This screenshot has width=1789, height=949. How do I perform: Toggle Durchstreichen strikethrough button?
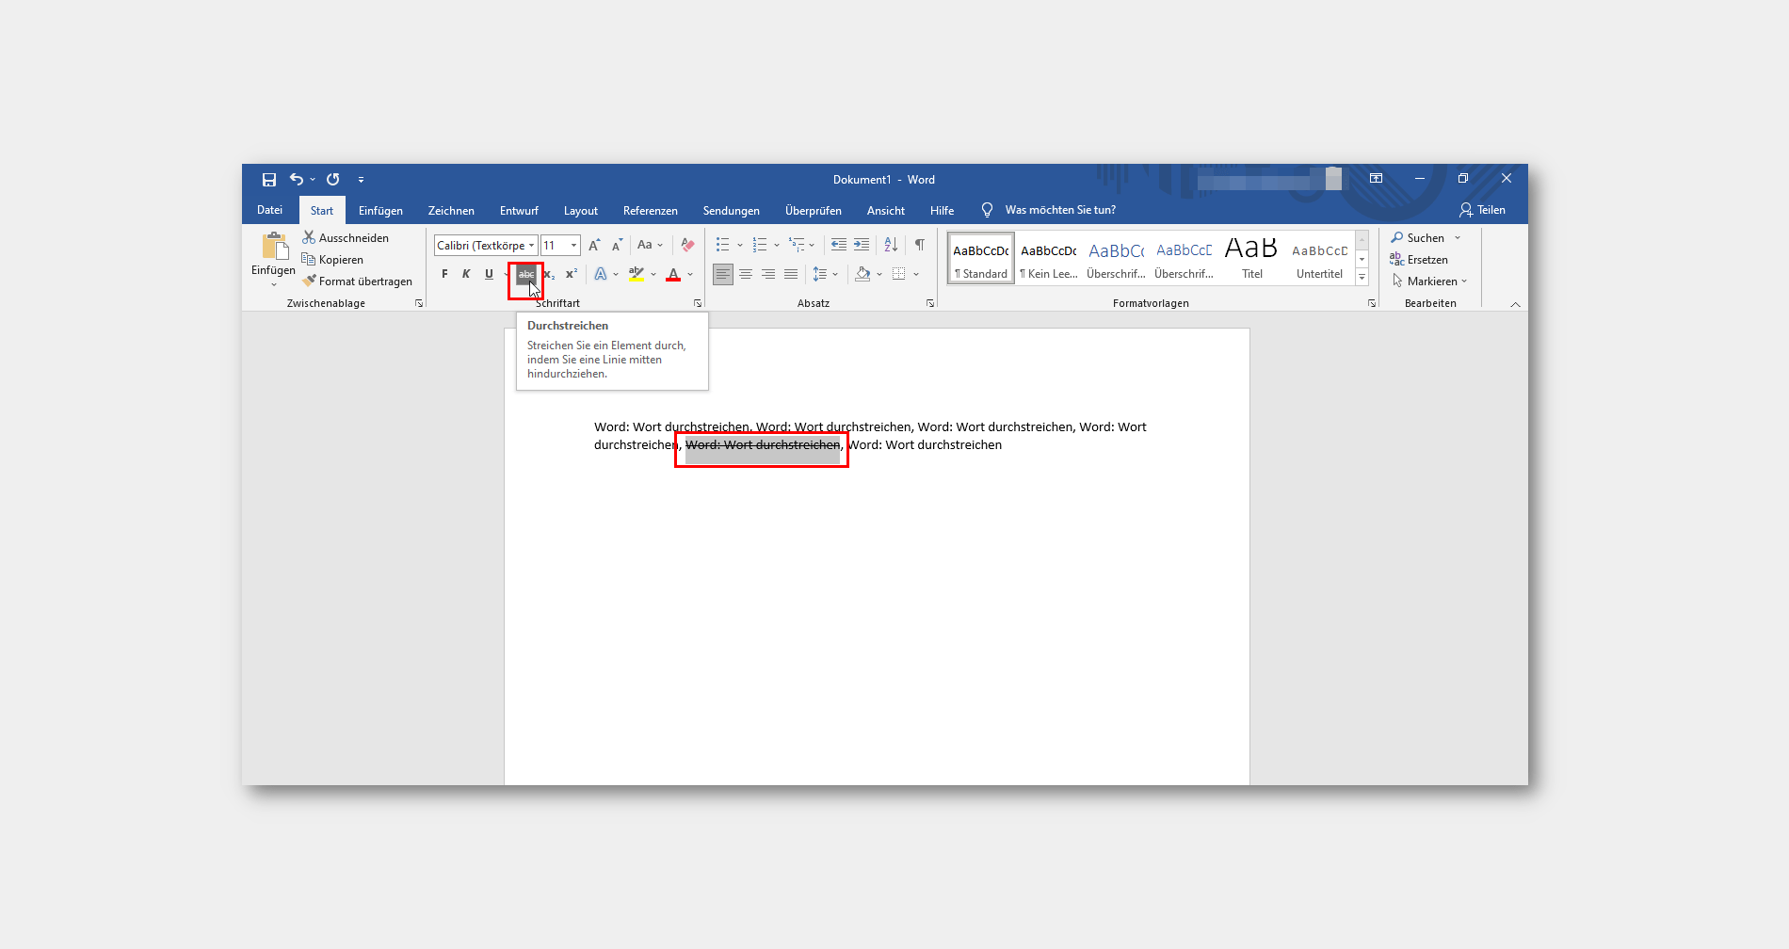coord(526,274)
